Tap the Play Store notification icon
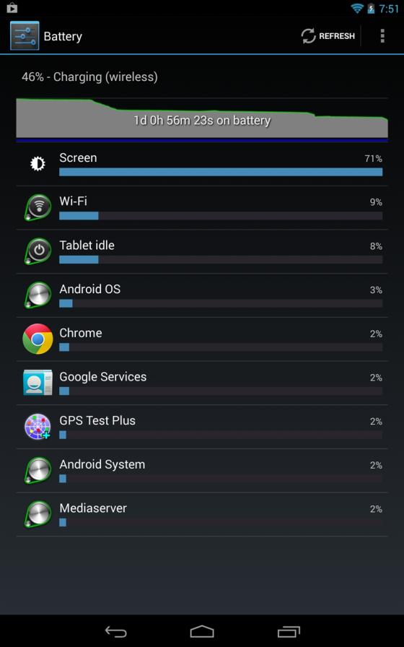404x647 pixels. point(12,7)
